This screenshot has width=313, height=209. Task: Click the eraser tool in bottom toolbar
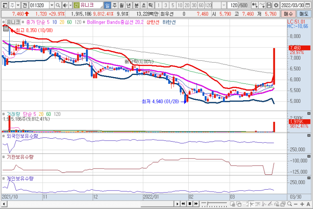(277, 204)
